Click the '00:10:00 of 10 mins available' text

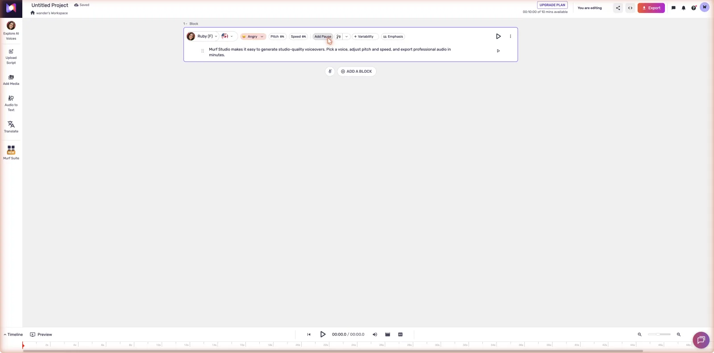coord(545,12)
